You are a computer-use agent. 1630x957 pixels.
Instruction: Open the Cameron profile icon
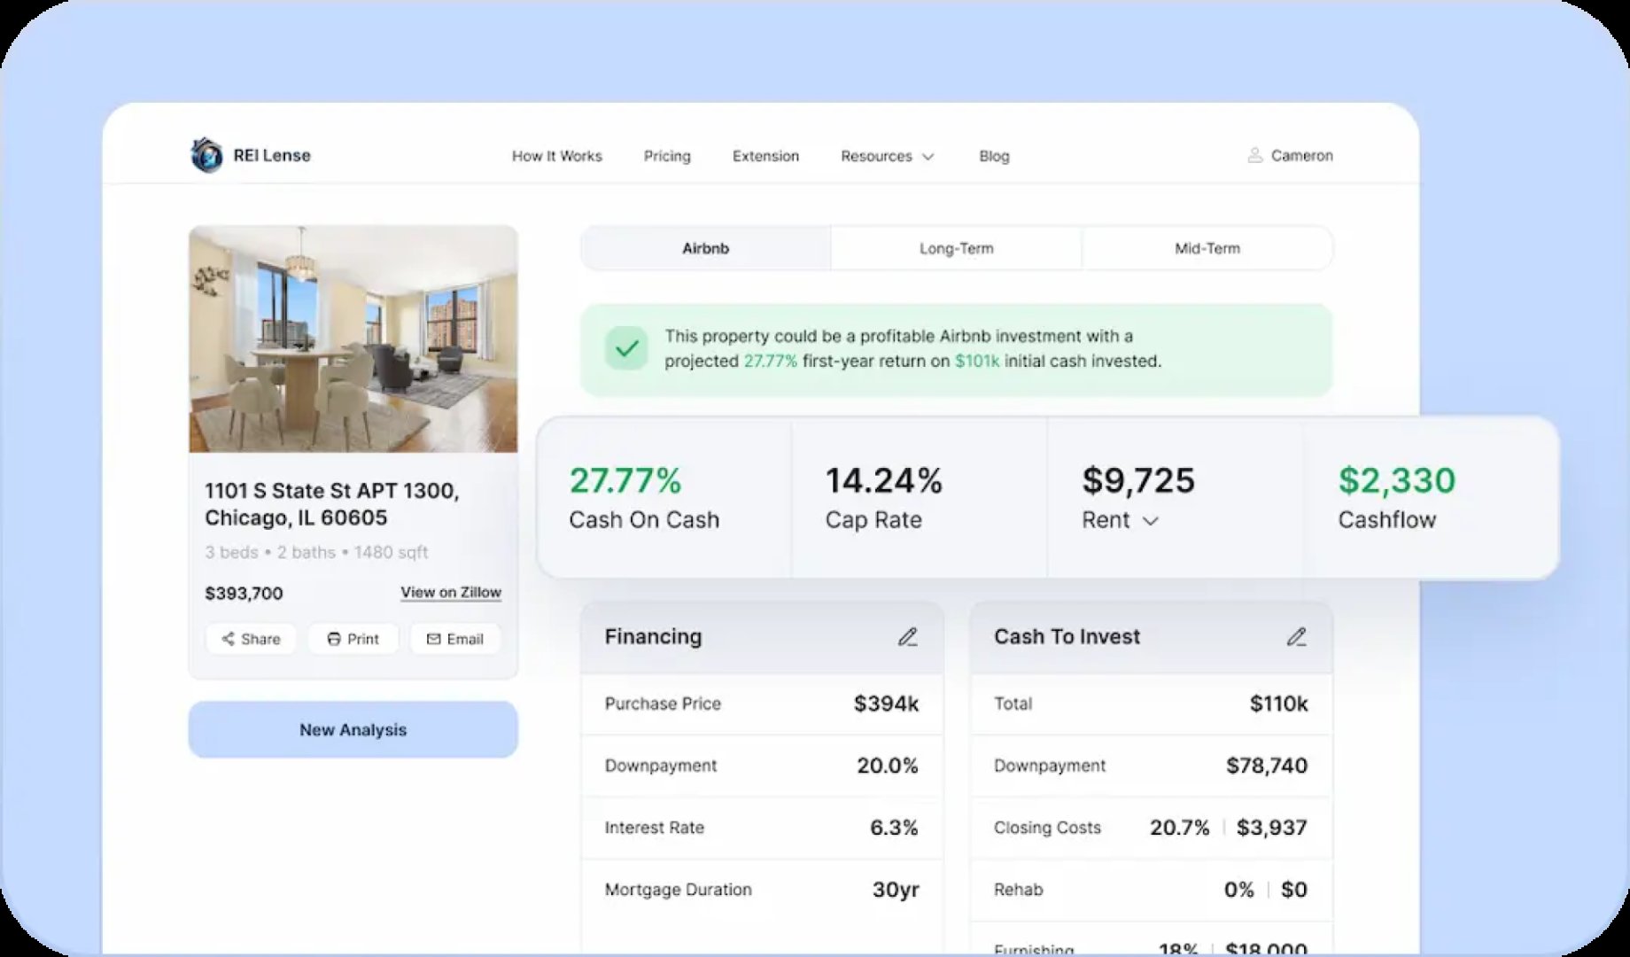(1254, 155)
